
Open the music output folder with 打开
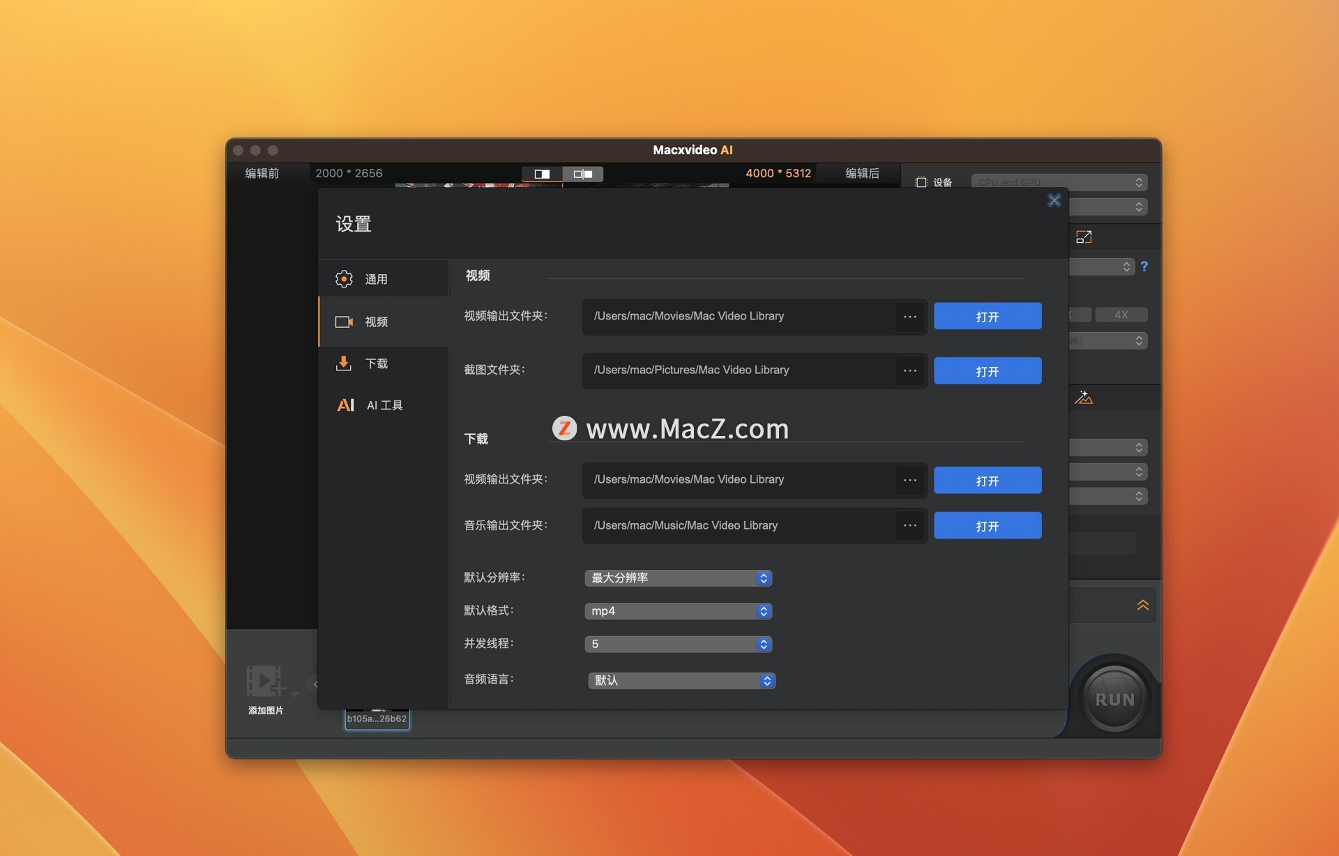tap(988, 525)
